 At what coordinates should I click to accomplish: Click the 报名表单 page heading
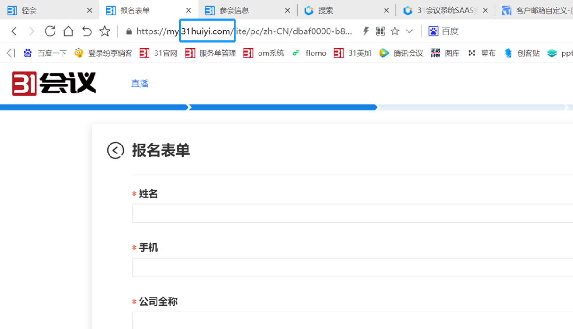tap(161, 151)
